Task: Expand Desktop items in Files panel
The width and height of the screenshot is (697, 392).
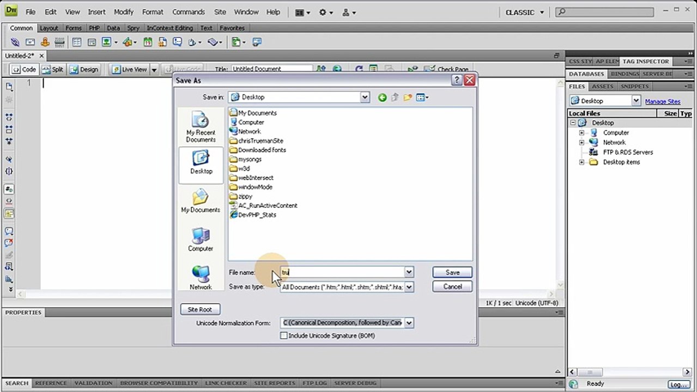Action: (581, 162)
